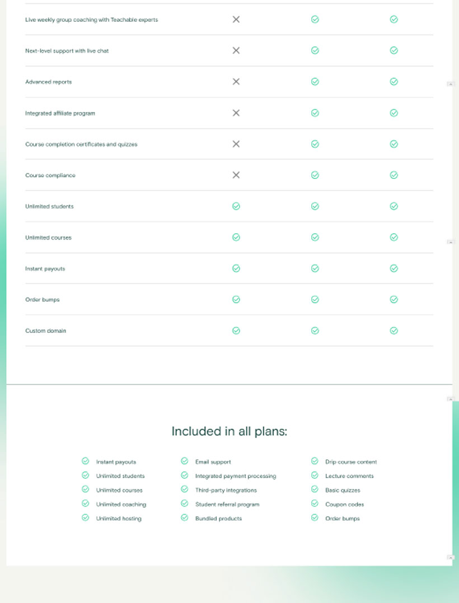Viewport: 459px width, 603px height.
Task: Click the checkmark beside Bundled products
Action: 185,517
